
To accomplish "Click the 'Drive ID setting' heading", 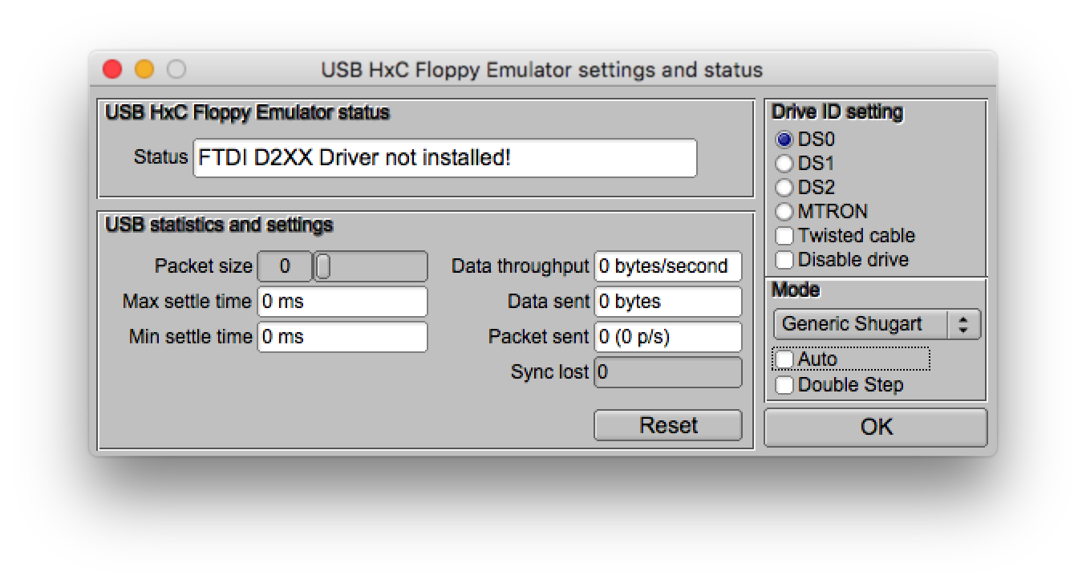I will (837, 112).
